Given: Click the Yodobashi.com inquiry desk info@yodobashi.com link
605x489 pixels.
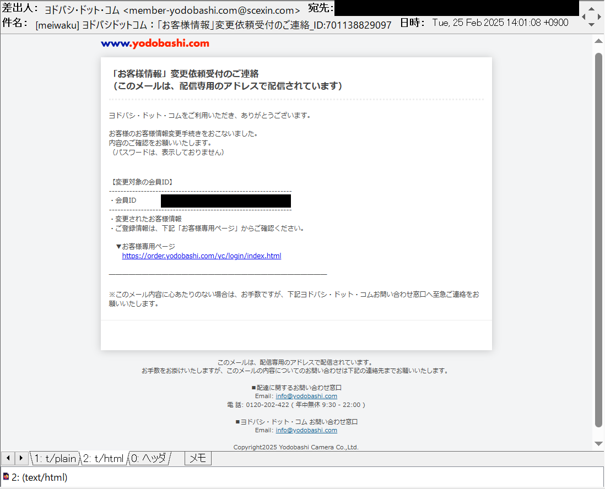Looking at the screenshot, I should coord(306,430).
